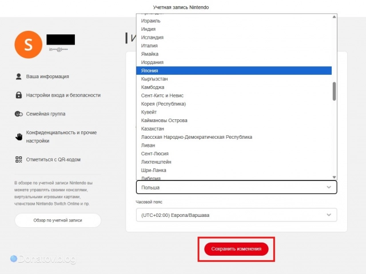Open Ваша информация section
The height and width of the screenshot is (274, 366).
point(47,76)
